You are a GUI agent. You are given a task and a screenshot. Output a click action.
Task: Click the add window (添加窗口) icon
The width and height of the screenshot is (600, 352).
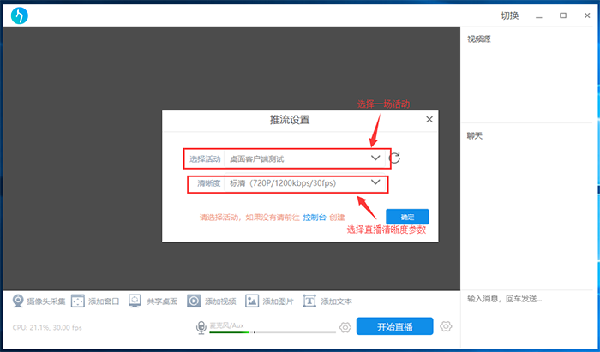pos(77,301)
